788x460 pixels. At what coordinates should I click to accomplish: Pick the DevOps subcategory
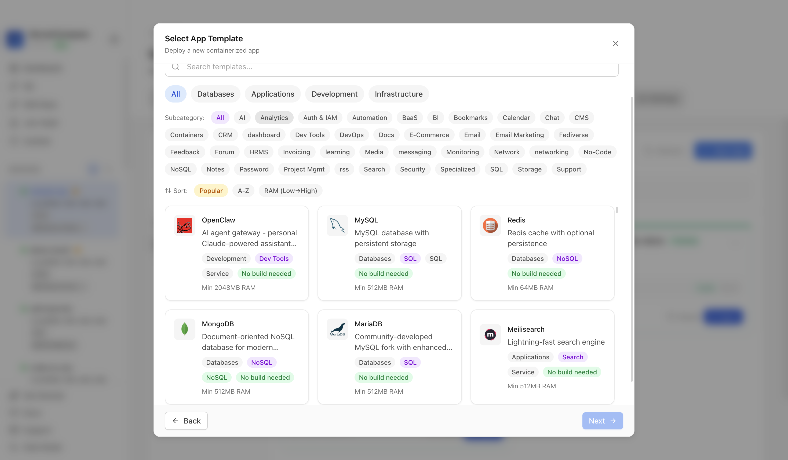click(x=352, y=135)
